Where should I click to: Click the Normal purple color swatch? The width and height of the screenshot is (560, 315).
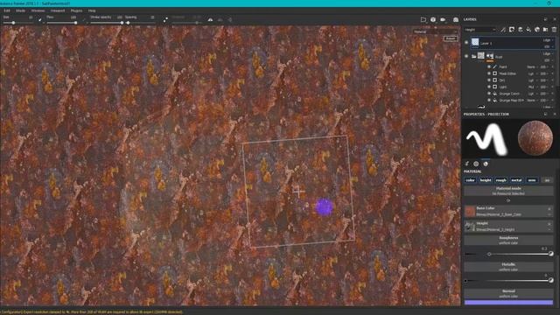tap(508, 303)
